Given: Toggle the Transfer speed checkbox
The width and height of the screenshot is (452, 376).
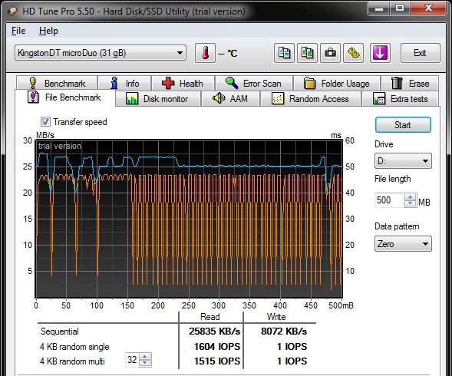Looking at the screenshot, I should click(45, 122).
